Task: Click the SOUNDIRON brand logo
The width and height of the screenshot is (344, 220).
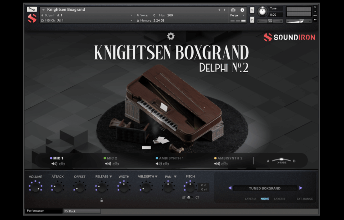Action: point(289,37)
